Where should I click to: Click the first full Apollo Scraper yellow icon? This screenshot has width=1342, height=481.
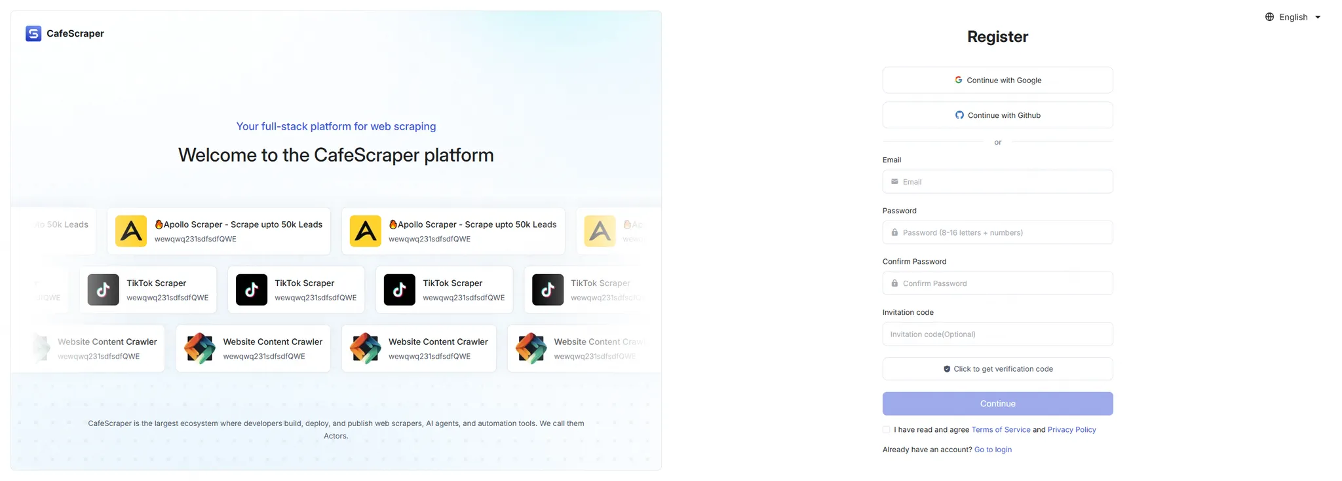pos(131,231)
